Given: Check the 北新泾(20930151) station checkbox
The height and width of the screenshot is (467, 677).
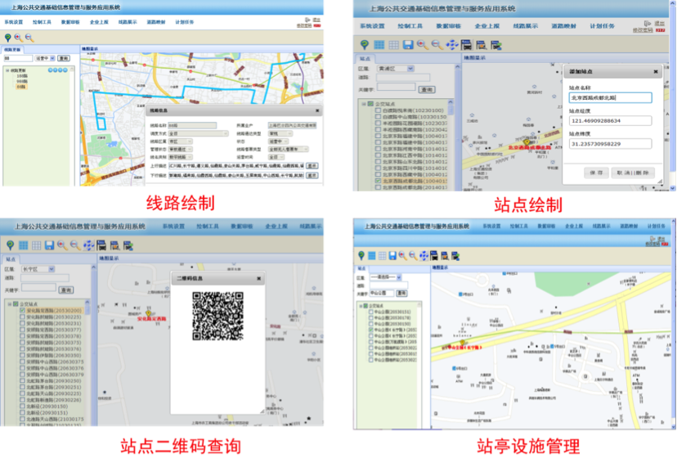Looking at the screenshot, I should point(22,412).
